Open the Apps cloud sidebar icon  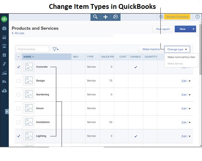click(4, 91)
